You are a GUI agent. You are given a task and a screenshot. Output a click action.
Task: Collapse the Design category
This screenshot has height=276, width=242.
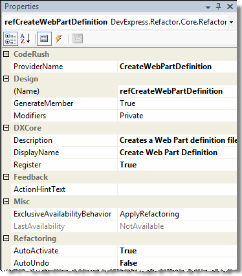(6, 79)
